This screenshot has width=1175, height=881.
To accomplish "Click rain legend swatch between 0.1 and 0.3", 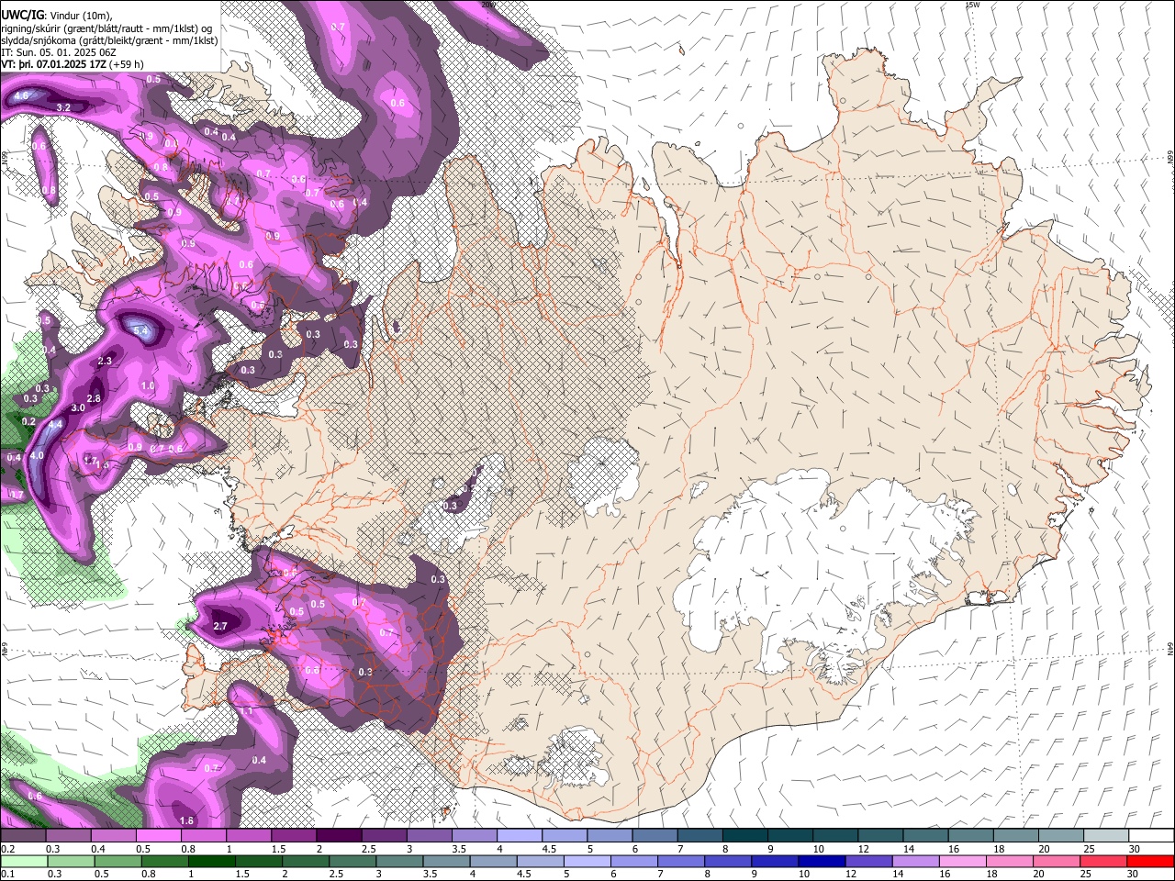I will pyautogui.click(x=24, y=861).
